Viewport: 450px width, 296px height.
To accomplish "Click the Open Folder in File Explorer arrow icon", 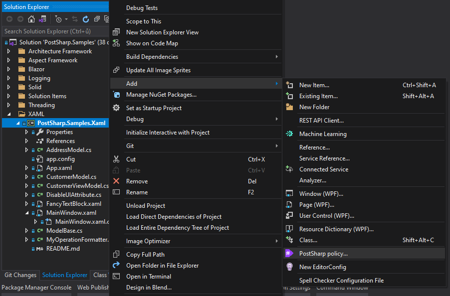I will (116, 265).
